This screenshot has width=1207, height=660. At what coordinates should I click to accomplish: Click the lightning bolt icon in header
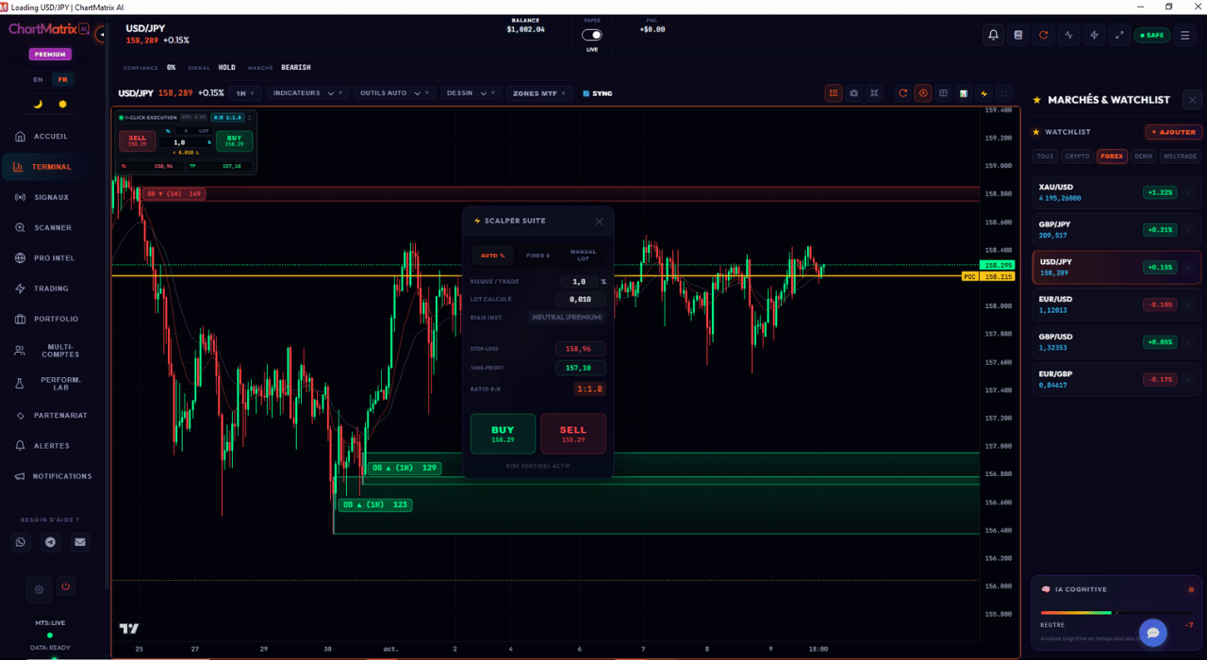click(1095, 35)
